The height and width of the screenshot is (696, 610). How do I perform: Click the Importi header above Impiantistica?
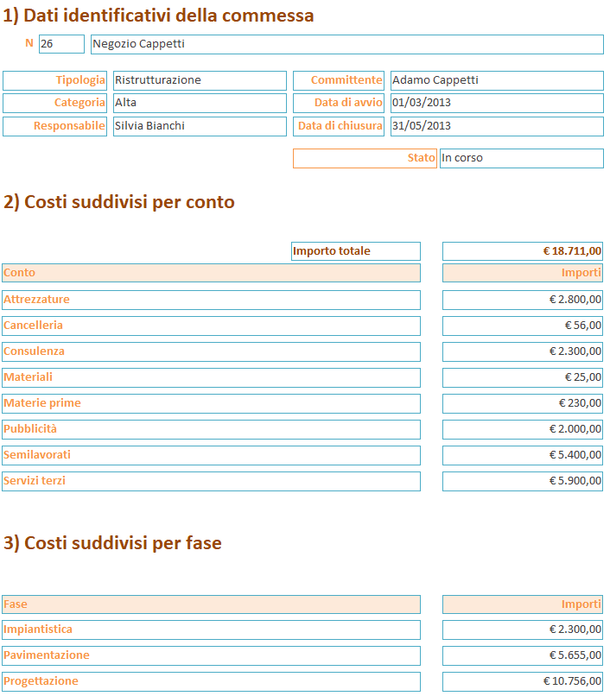click(523, 604)
